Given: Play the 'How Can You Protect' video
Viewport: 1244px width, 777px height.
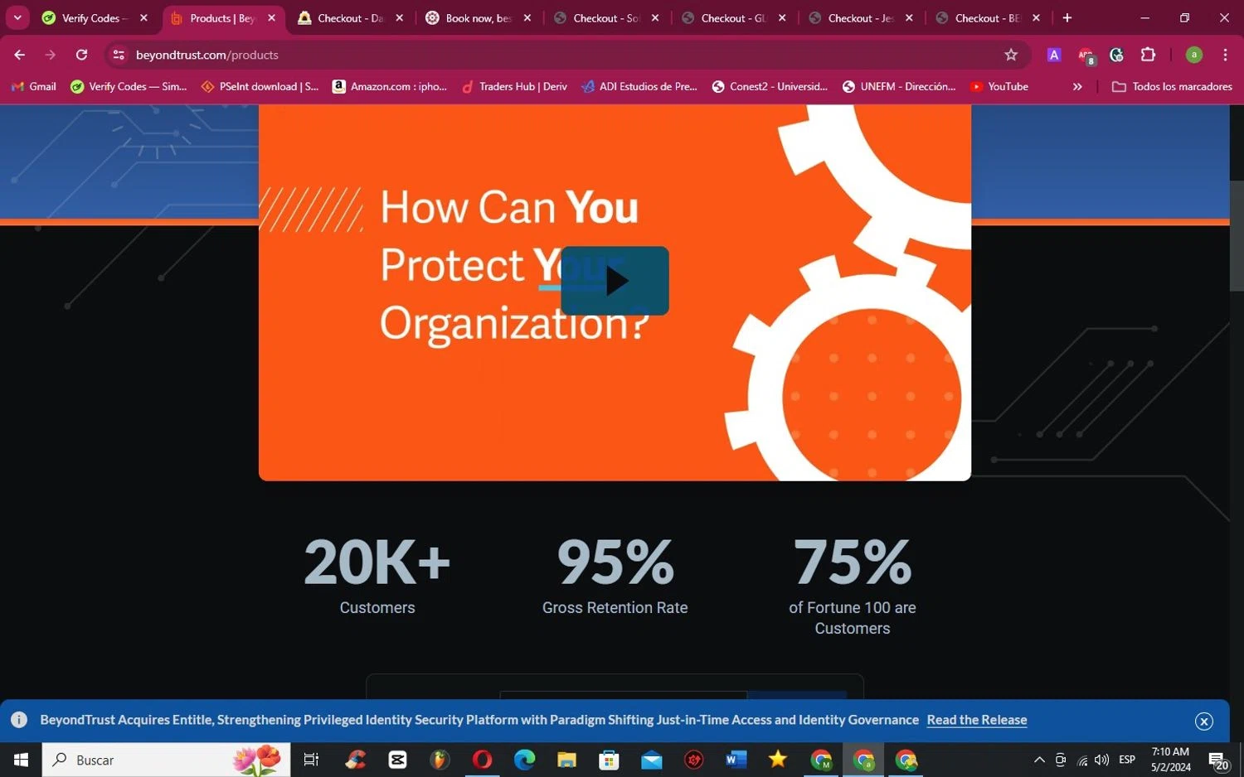Looking at the screenshot, I should (615, 281).
